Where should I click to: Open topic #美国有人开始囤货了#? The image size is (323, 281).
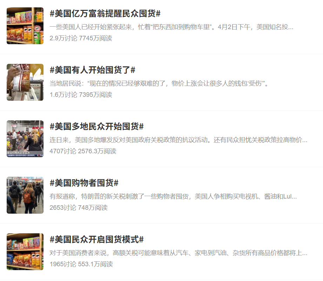93,70
